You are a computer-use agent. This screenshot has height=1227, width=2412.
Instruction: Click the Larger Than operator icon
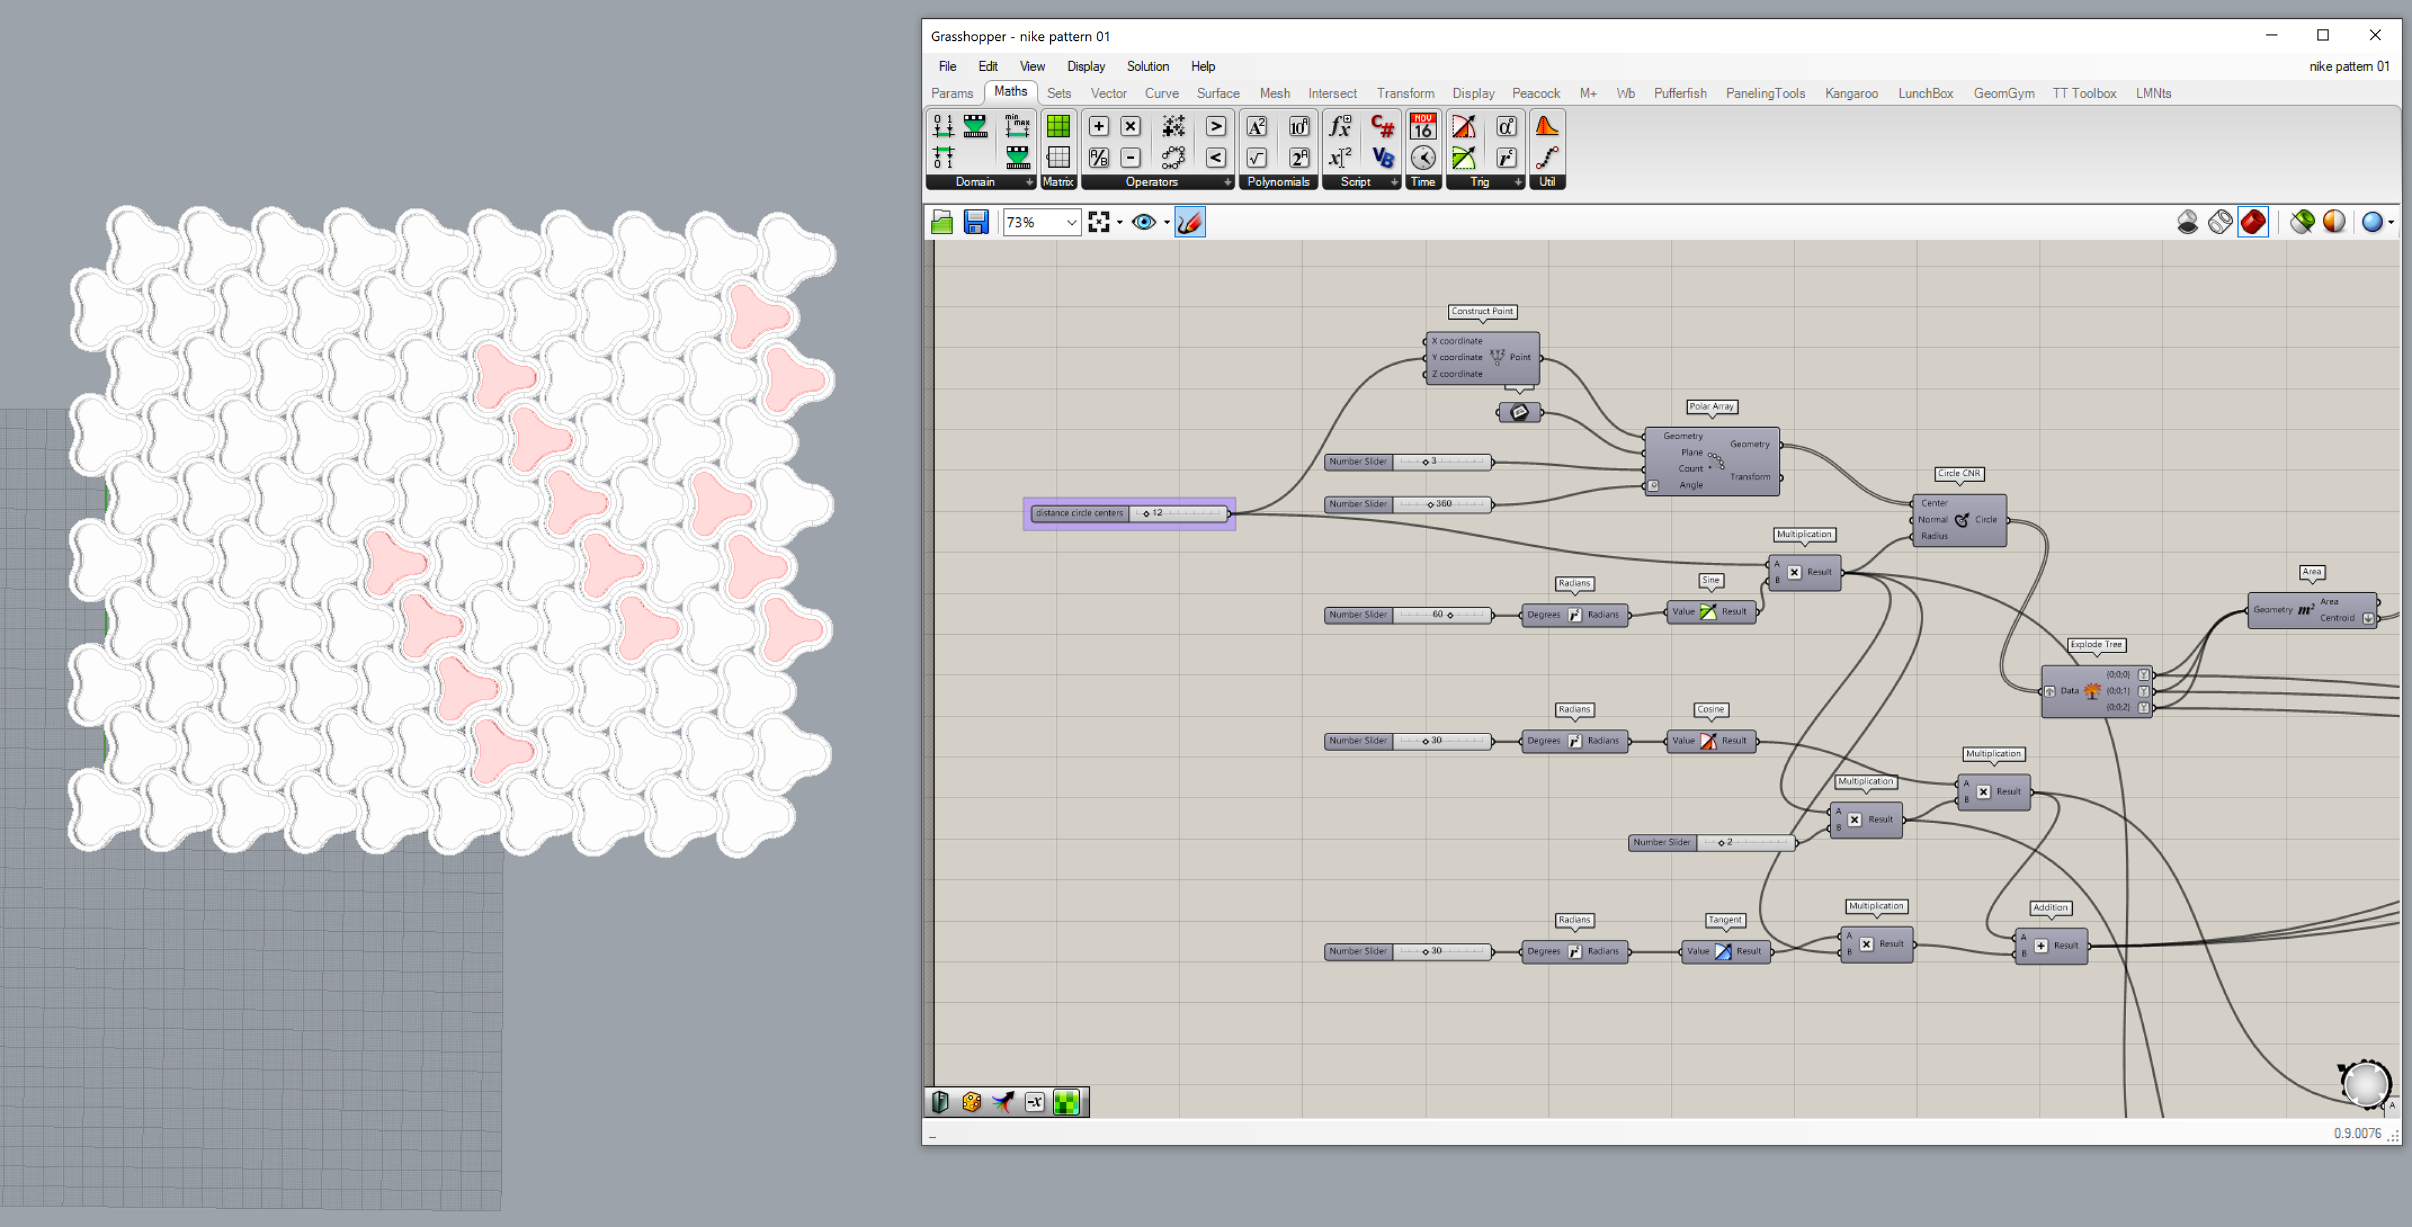1215,126
